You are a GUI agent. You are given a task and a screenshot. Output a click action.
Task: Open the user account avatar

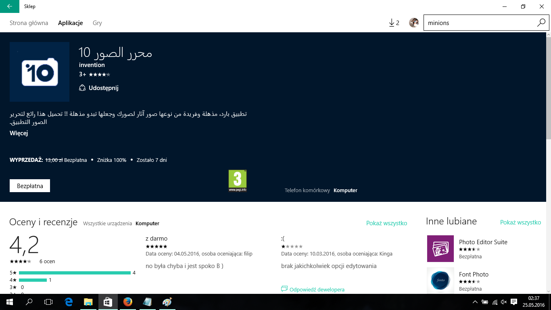414,23
